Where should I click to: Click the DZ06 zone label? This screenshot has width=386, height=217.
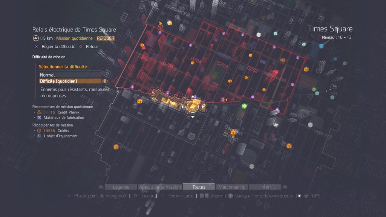coord(143,58)
